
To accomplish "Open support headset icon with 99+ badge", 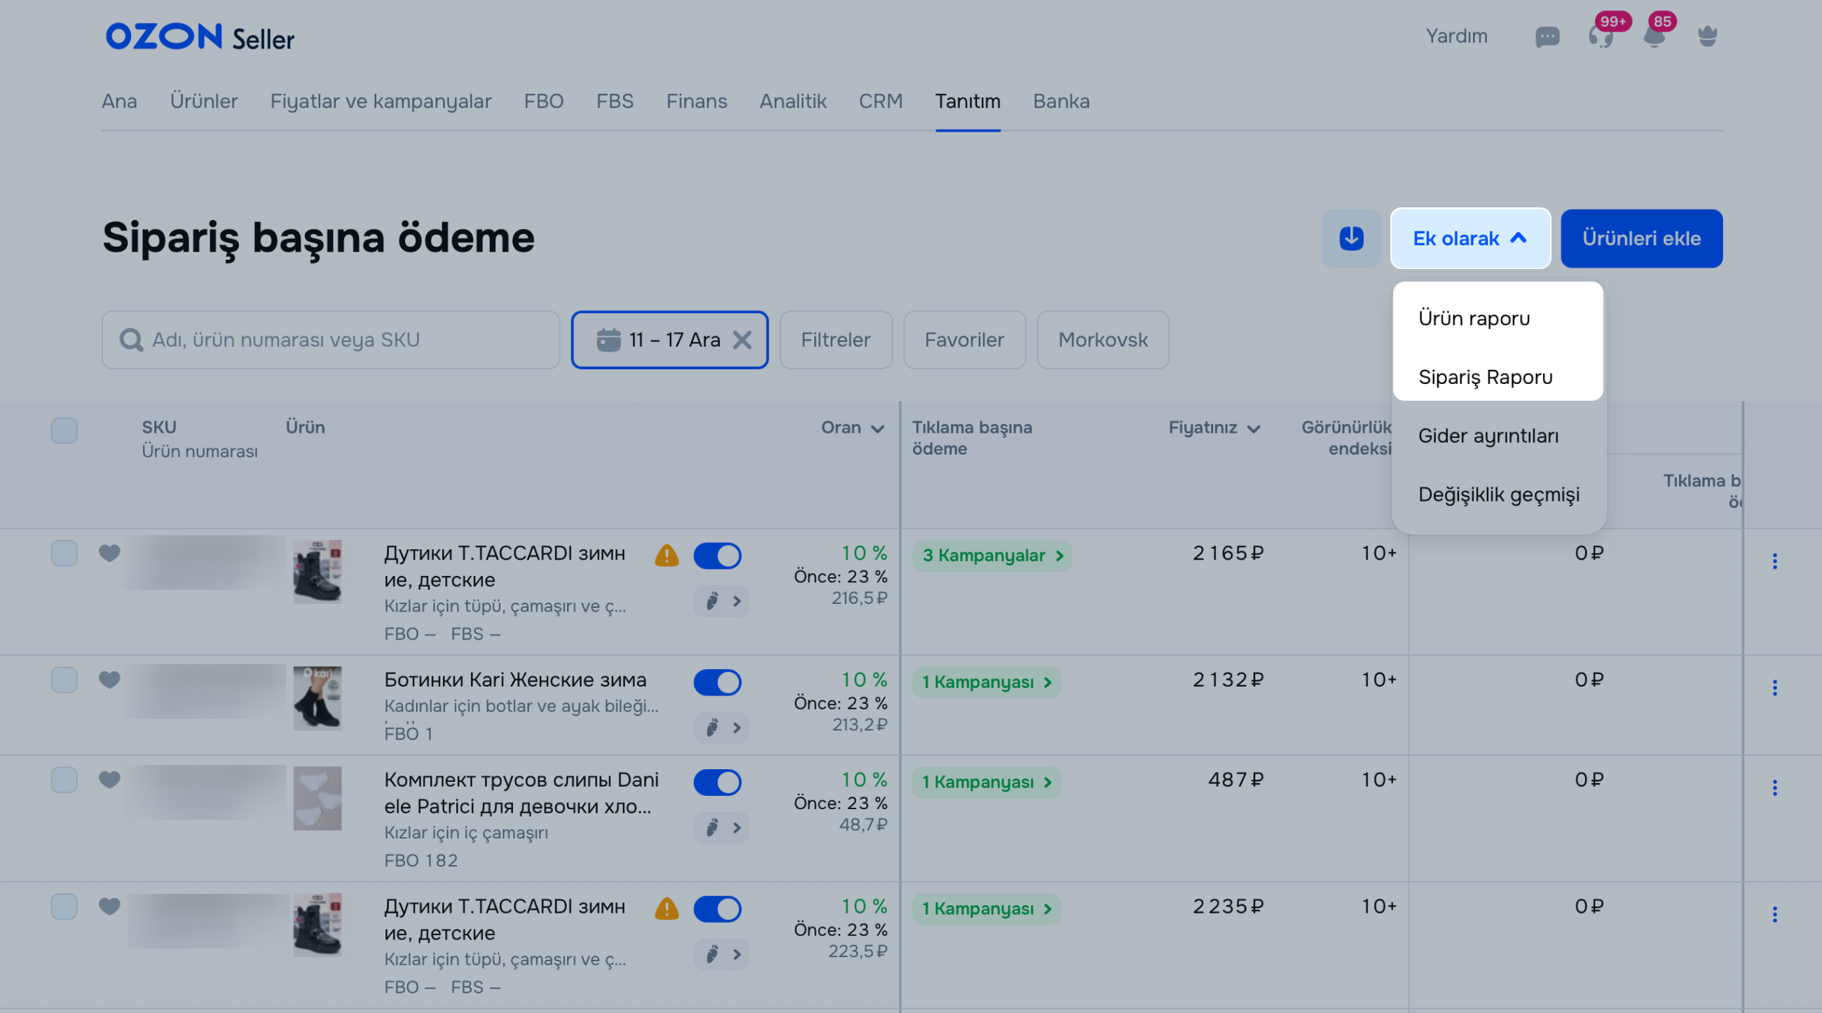I will [1601, 36].
